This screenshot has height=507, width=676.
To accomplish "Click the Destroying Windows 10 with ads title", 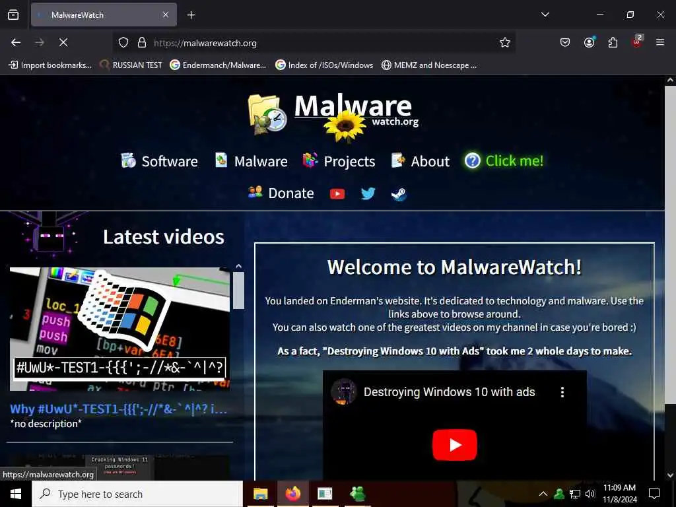I will pyautogui.click(x=449, y=392).
